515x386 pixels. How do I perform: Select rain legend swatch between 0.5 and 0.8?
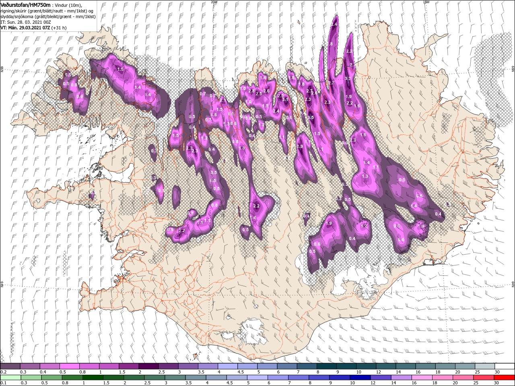pos(51,378)
